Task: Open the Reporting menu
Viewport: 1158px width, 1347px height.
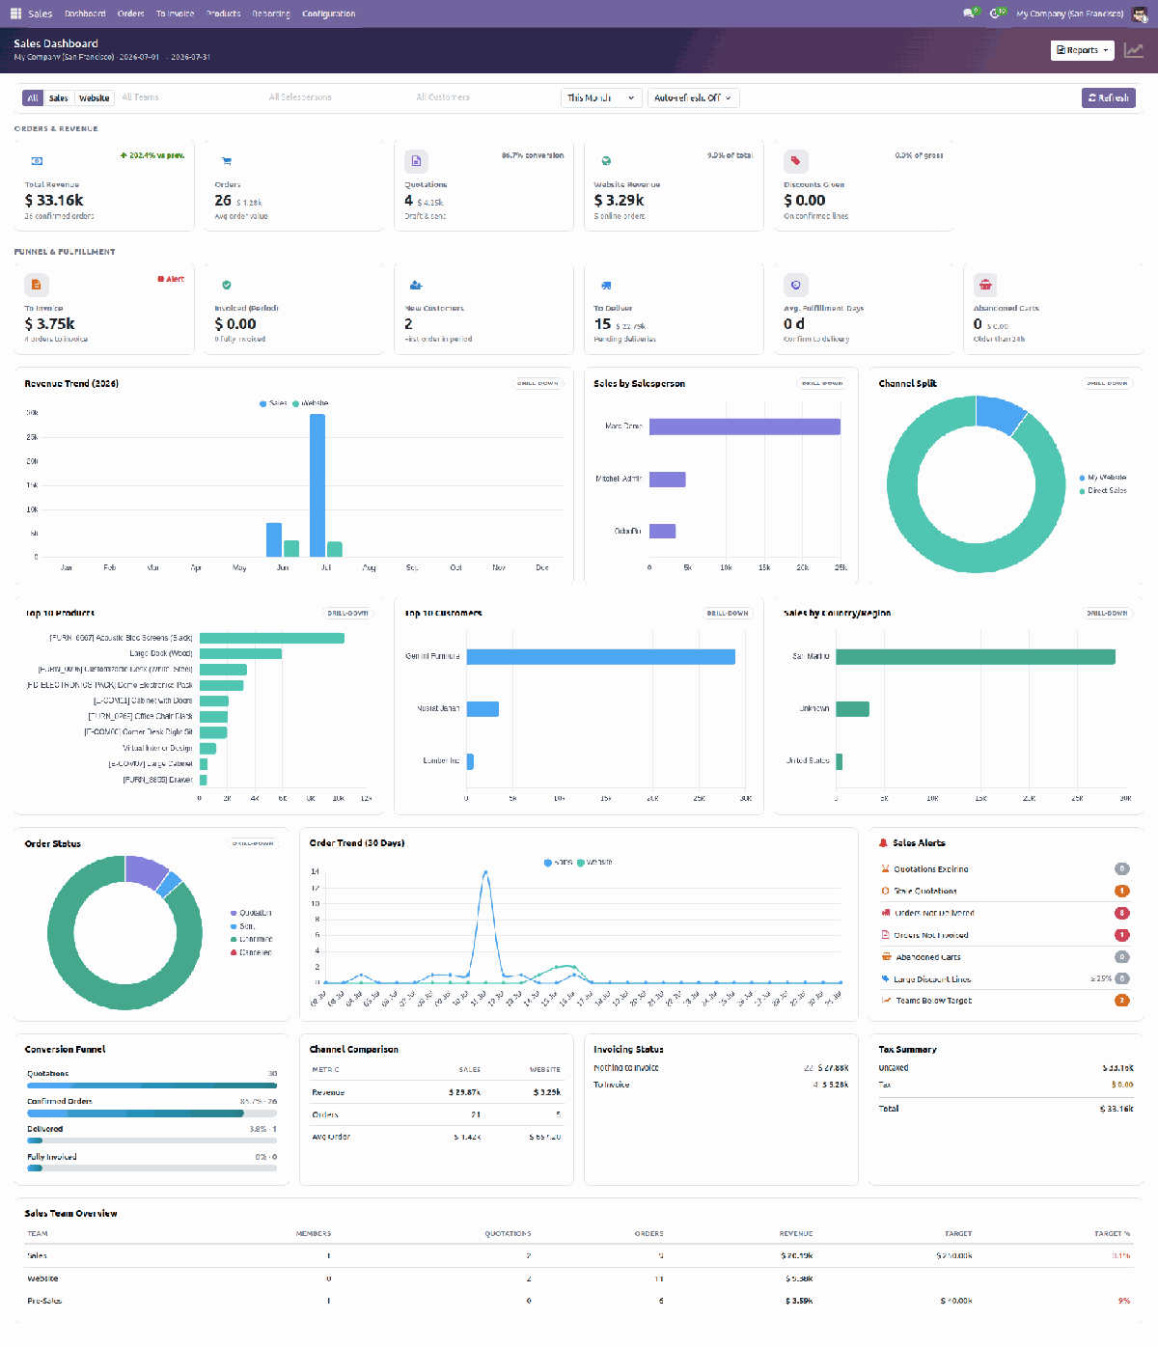Action: coord(271,14)
